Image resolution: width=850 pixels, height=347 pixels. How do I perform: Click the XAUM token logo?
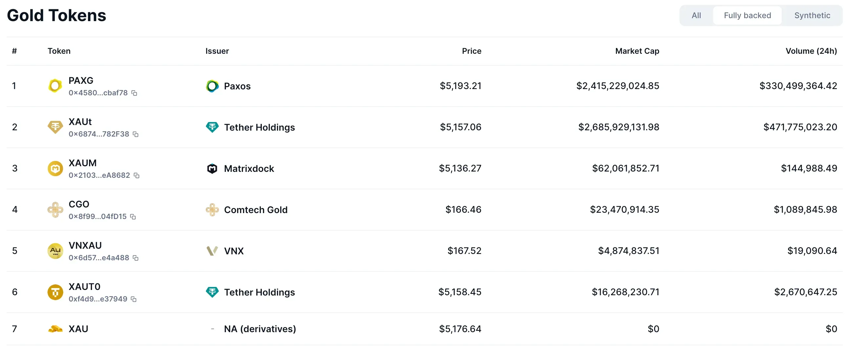pos(55,168)
